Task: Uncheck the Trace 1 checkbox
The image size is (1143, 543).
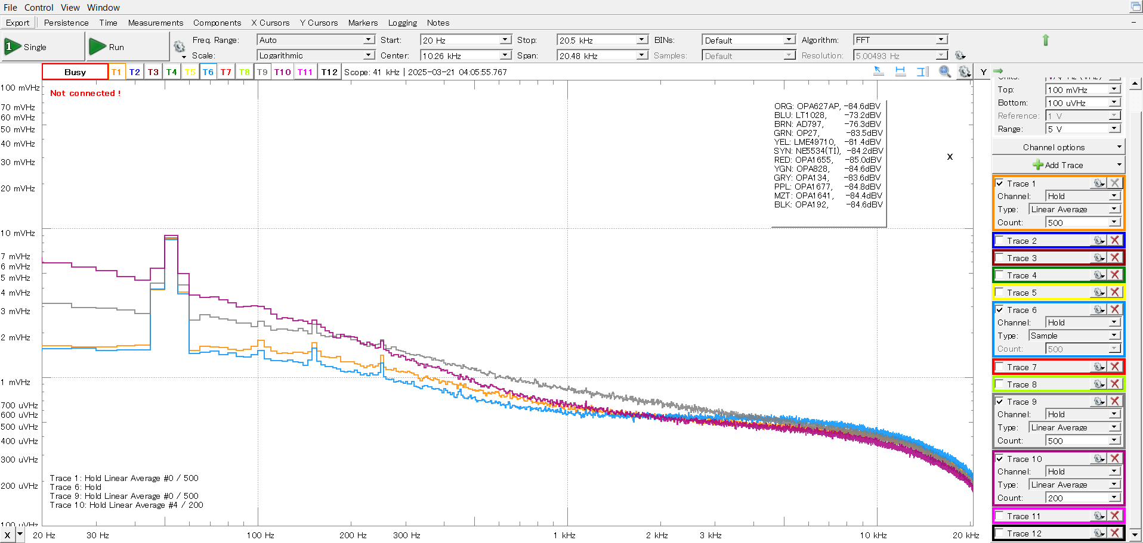Action: [x=999, y=183]
